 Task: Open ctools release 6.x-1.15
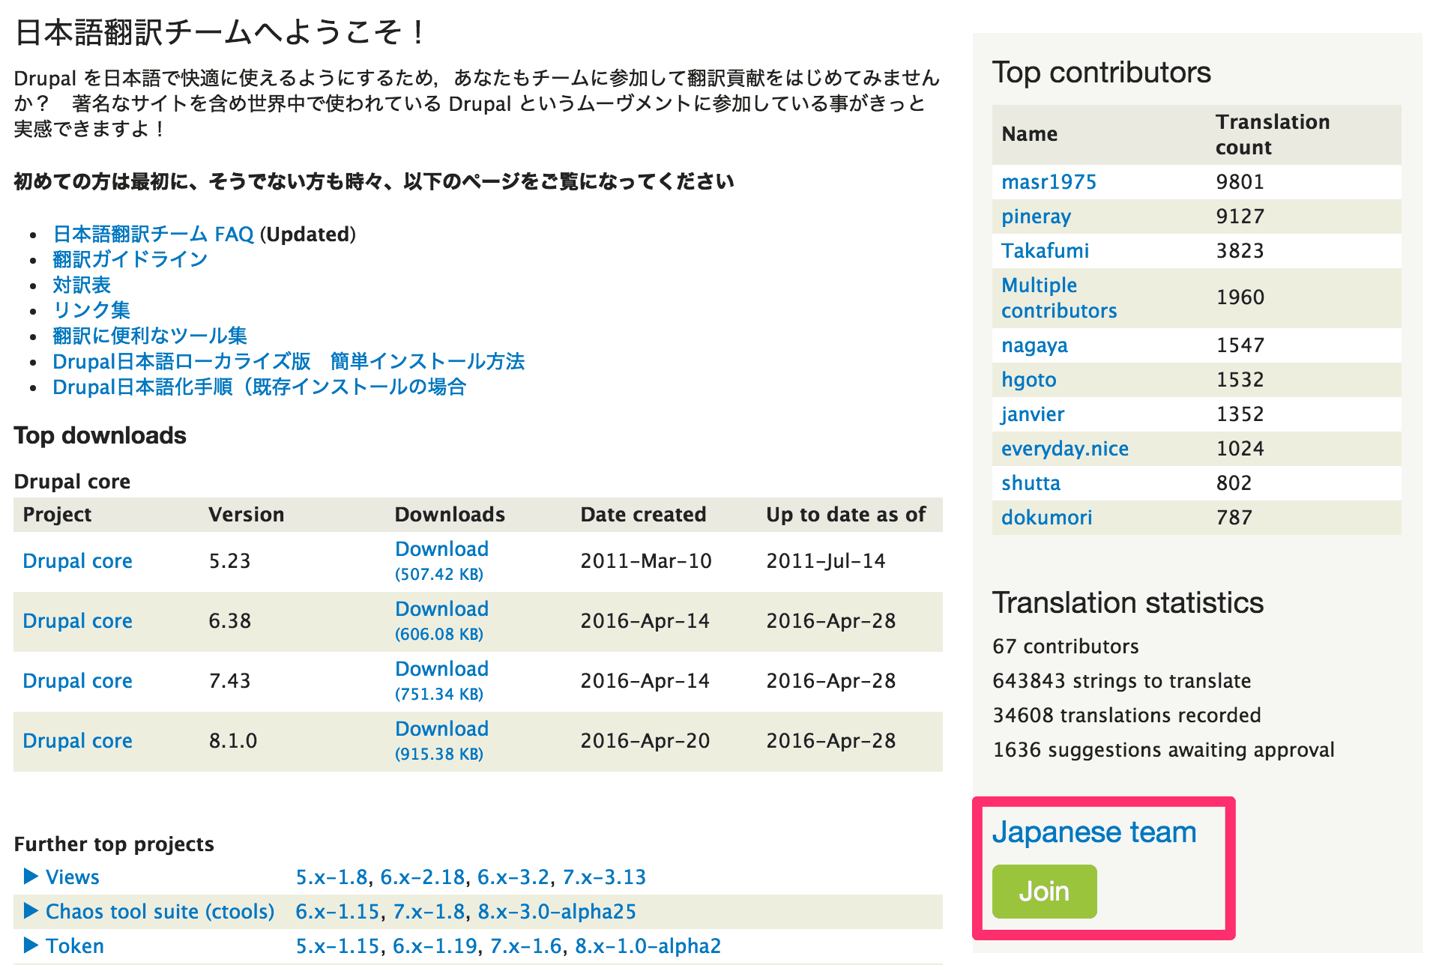click(x=337, y=911)
